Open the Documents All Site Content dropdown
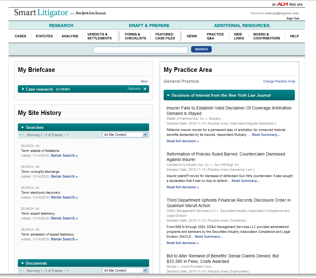 tap(125, 270)
